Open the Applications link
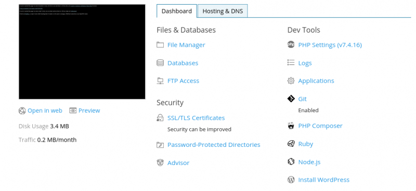The image size is (416, 191). coord(316,81)
